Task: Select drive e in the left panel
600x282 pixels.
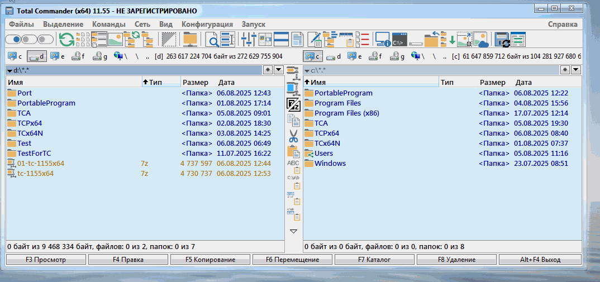Action: (x=58, y=56)
